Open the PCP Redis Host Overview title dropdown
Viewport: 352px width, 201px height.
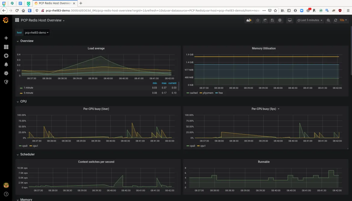click(42, 20)
